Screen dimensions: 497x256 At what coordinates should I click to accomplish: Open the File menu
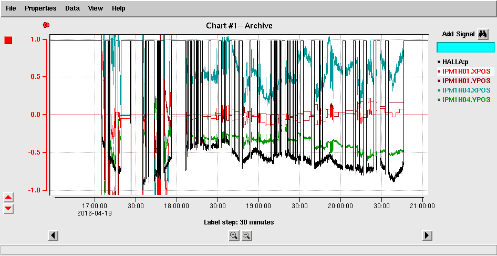pyautogui.click(x=11, y=8)
